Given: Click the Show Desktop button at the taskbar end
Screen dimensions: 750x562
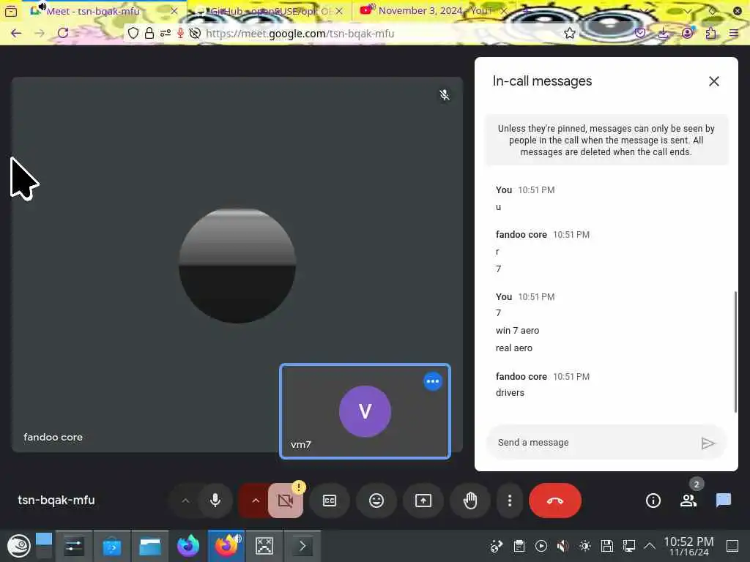Looking at the screenshot, I should pos(732,546).
